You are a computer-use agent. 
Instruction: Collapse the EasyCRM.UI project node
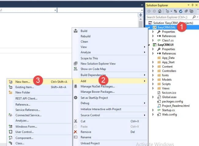coord(149,45)
